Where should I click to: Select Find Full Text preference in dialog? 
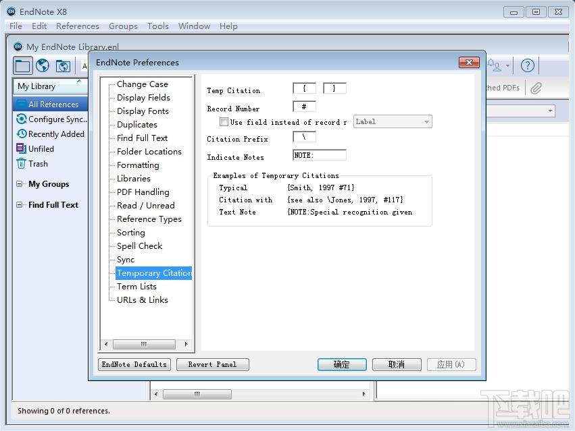click(142, 138)
